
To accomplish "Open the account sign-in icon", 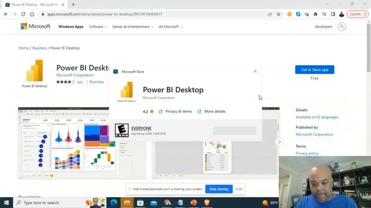I will point(341,27).
